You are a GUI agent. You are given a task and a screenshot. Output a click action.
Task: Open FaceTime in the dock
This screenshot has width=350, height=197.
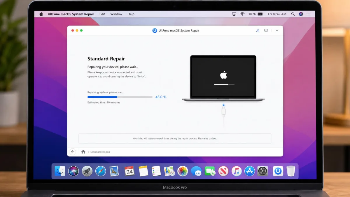(x=210, y=171)
